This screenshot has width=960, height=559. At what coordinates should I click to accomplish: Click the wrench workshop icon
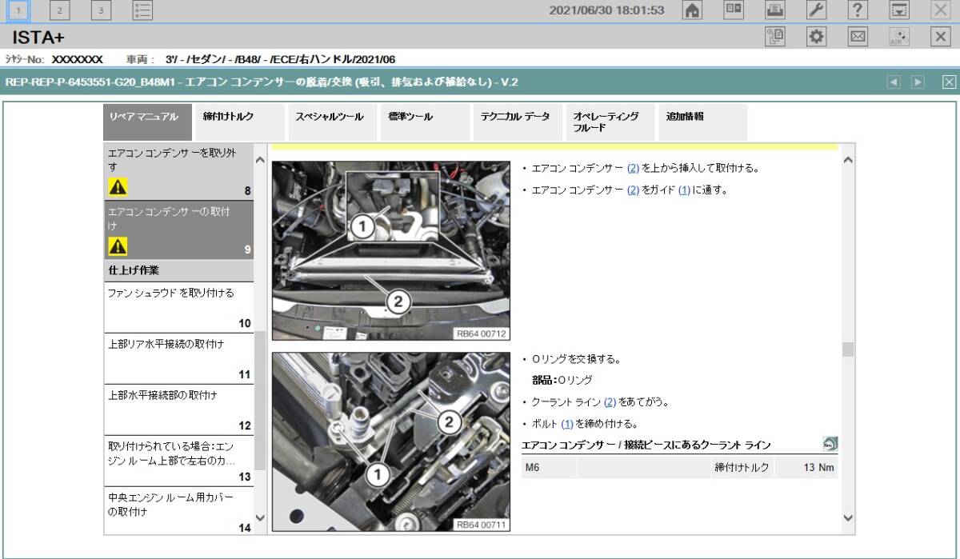tap(814, 10)
